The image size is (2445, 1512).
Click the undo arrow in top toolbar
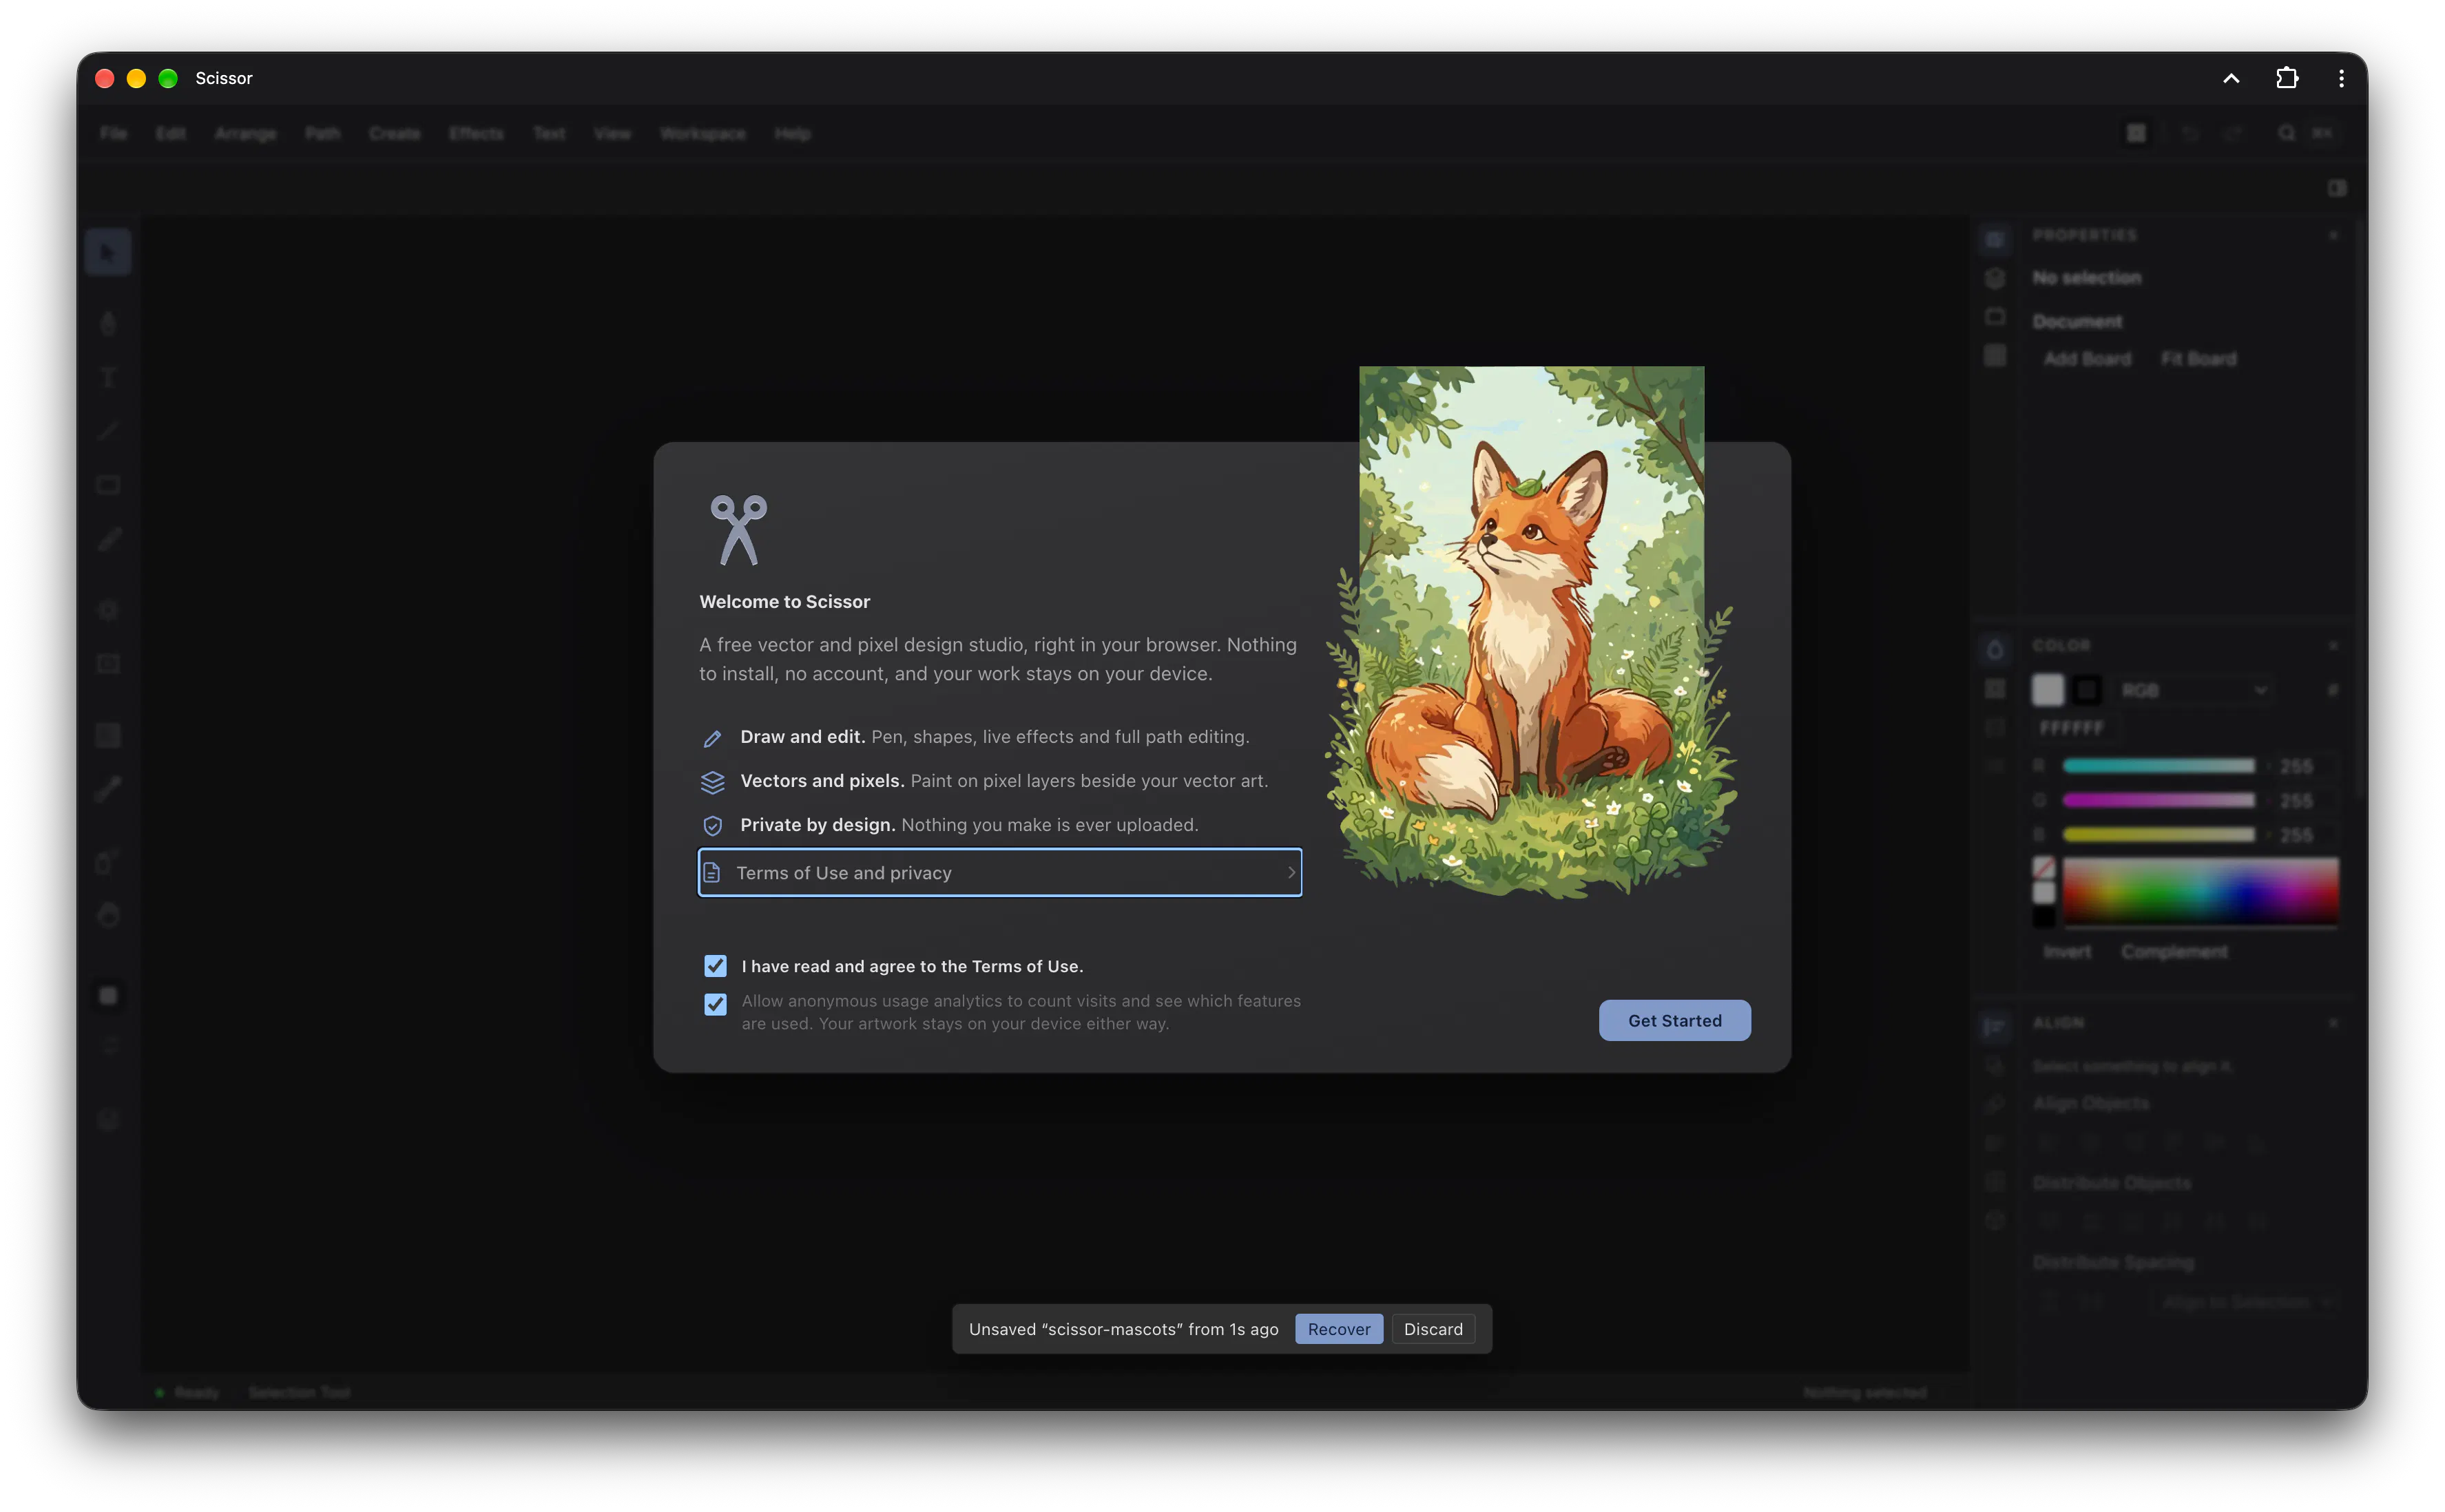click(2190, 133)
